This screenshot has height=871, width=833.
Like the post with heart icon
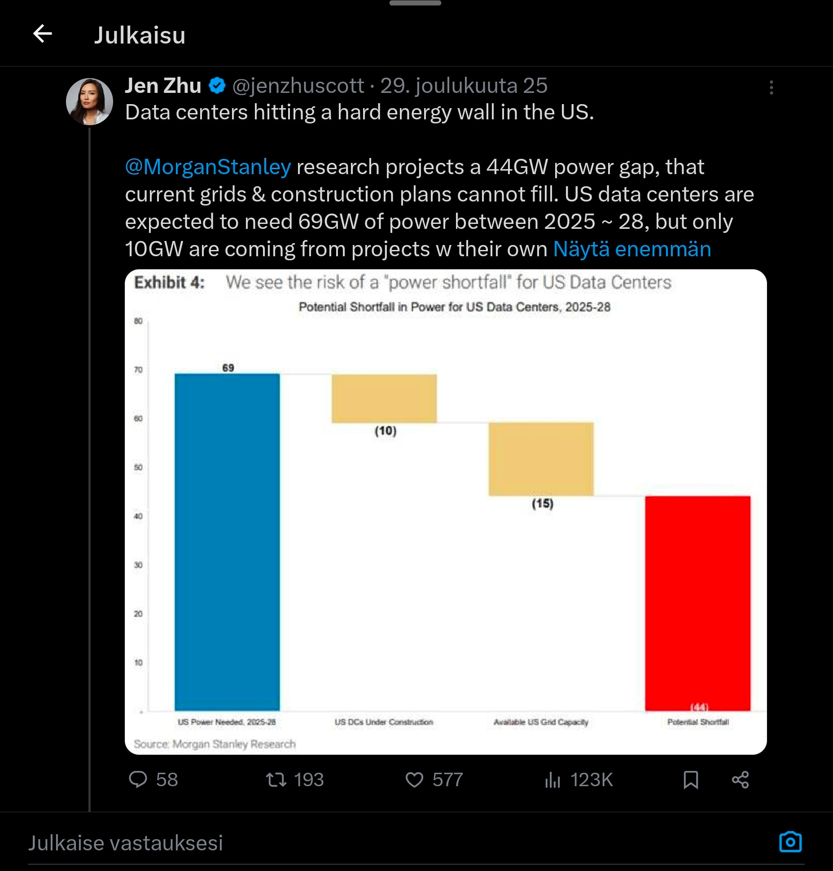tap(414, 779)
